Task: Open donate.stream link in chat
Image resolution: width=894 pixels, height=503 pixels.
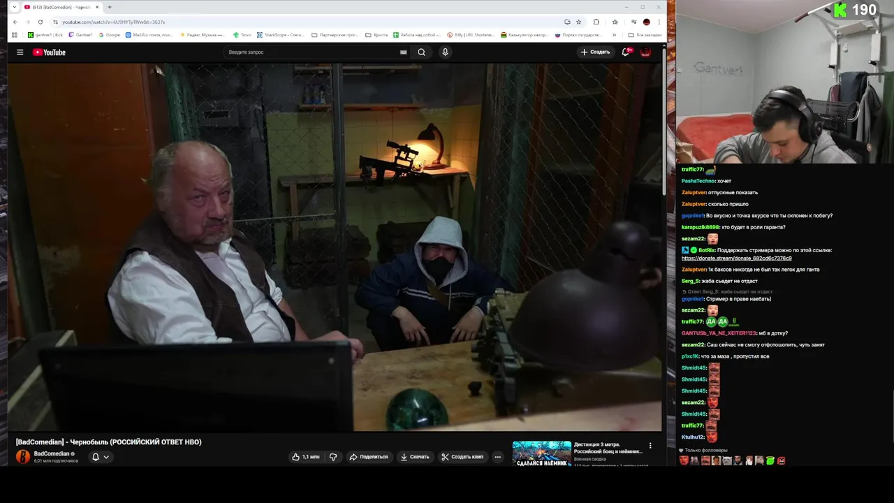Action: [736, 258]
